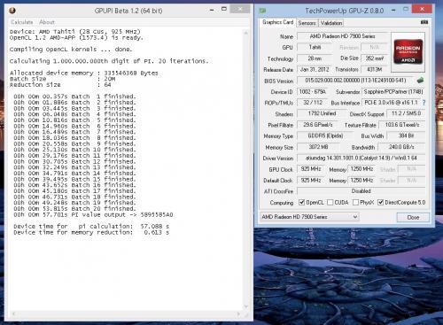This screenshot has width=443, height=325.
Task: Click GPUPI vertical scrollbar up arrow
Action: [x=245, y=33]
